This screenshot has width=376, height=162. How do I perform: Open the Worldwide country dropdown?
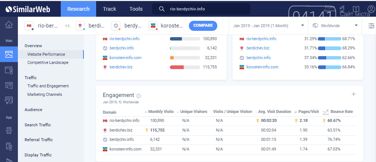pyautogui.click(x=335, y=26)
